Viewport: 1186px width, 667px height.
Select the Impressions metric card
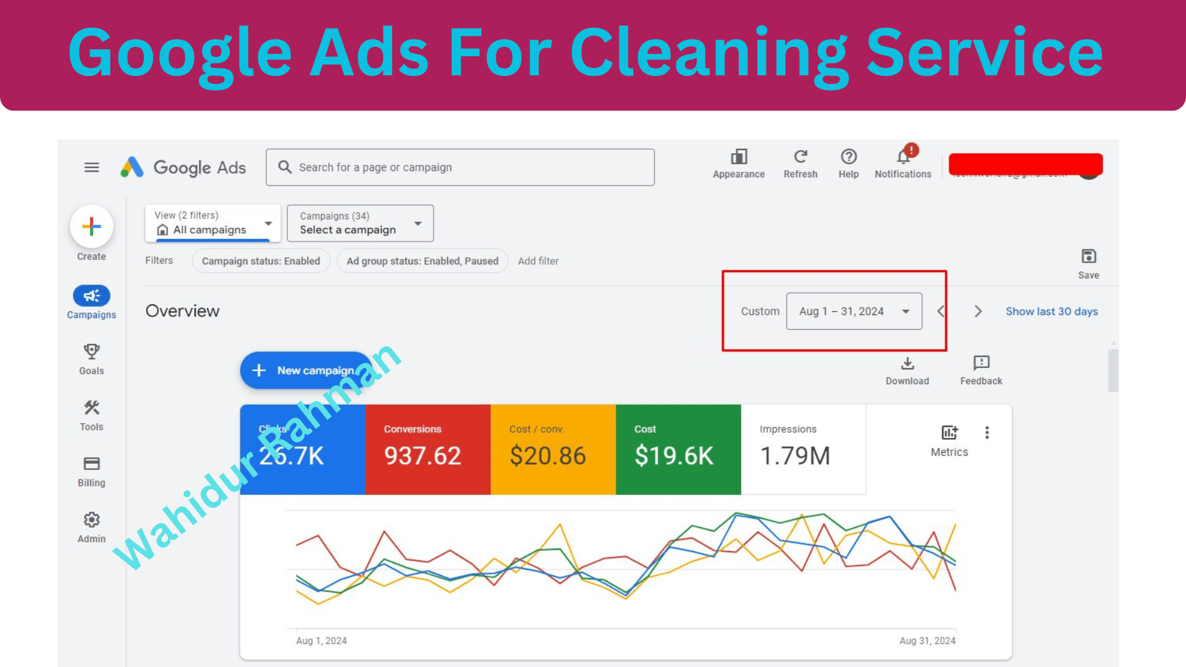[x=804, y=450]
